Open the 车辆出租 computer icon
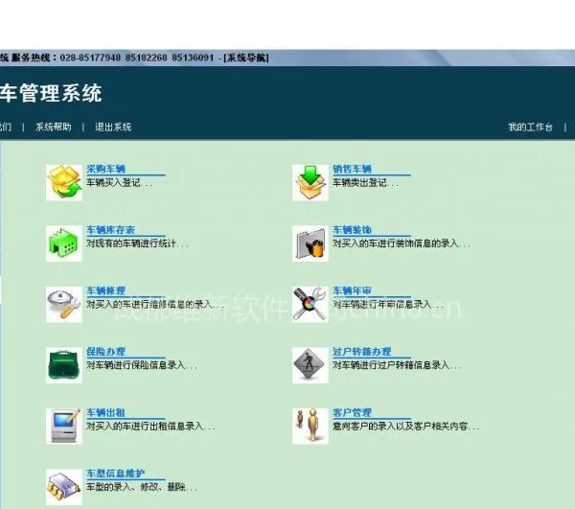Screen dimensions: 575x509 pos(64,426)
